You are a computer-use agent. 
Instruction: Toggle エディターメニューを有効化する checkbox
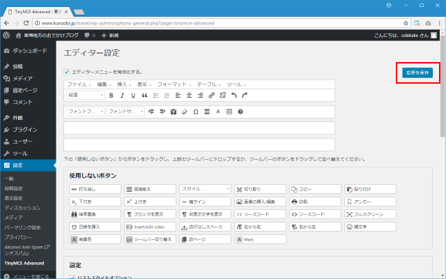tap(67, 72)
